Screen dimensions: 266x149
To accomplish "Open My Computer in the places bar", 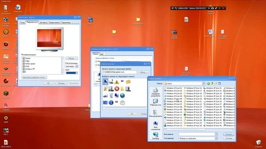I will [155, 126].
